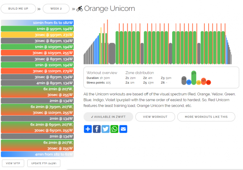Image resolution: width=243 pixels, height=170 pixels.
Task: Click the Z3: 51m zone entry
Action: point(166,78)
